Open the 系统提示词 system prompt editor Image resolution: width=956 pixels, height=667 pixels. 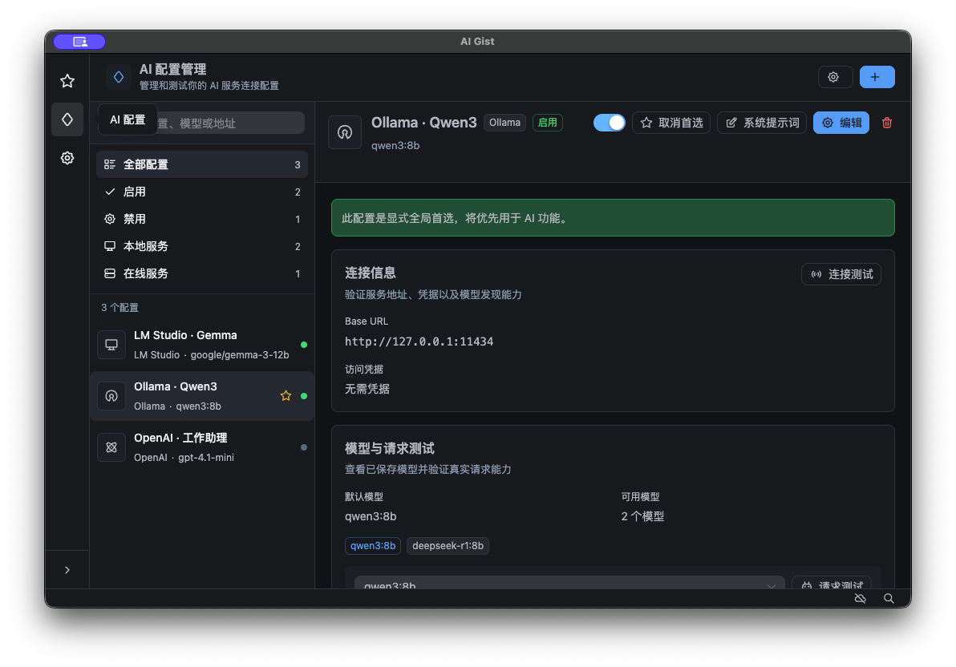[x=761, y=123]
